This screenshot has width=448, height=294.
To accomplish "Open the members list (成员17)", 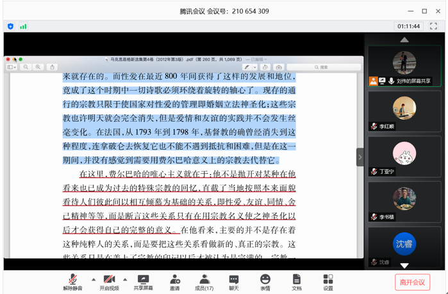I will [204, 280].
